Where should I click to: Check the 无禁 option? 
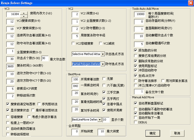[x=104, y=79]
